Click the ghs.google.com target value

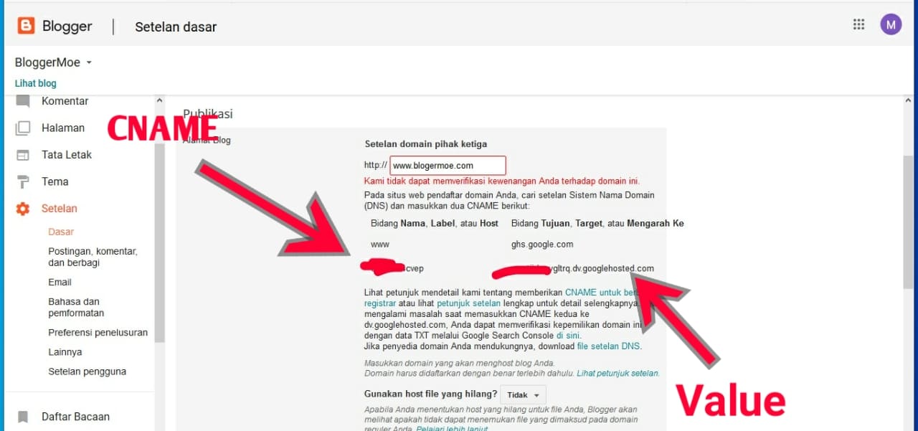point(542,245)
